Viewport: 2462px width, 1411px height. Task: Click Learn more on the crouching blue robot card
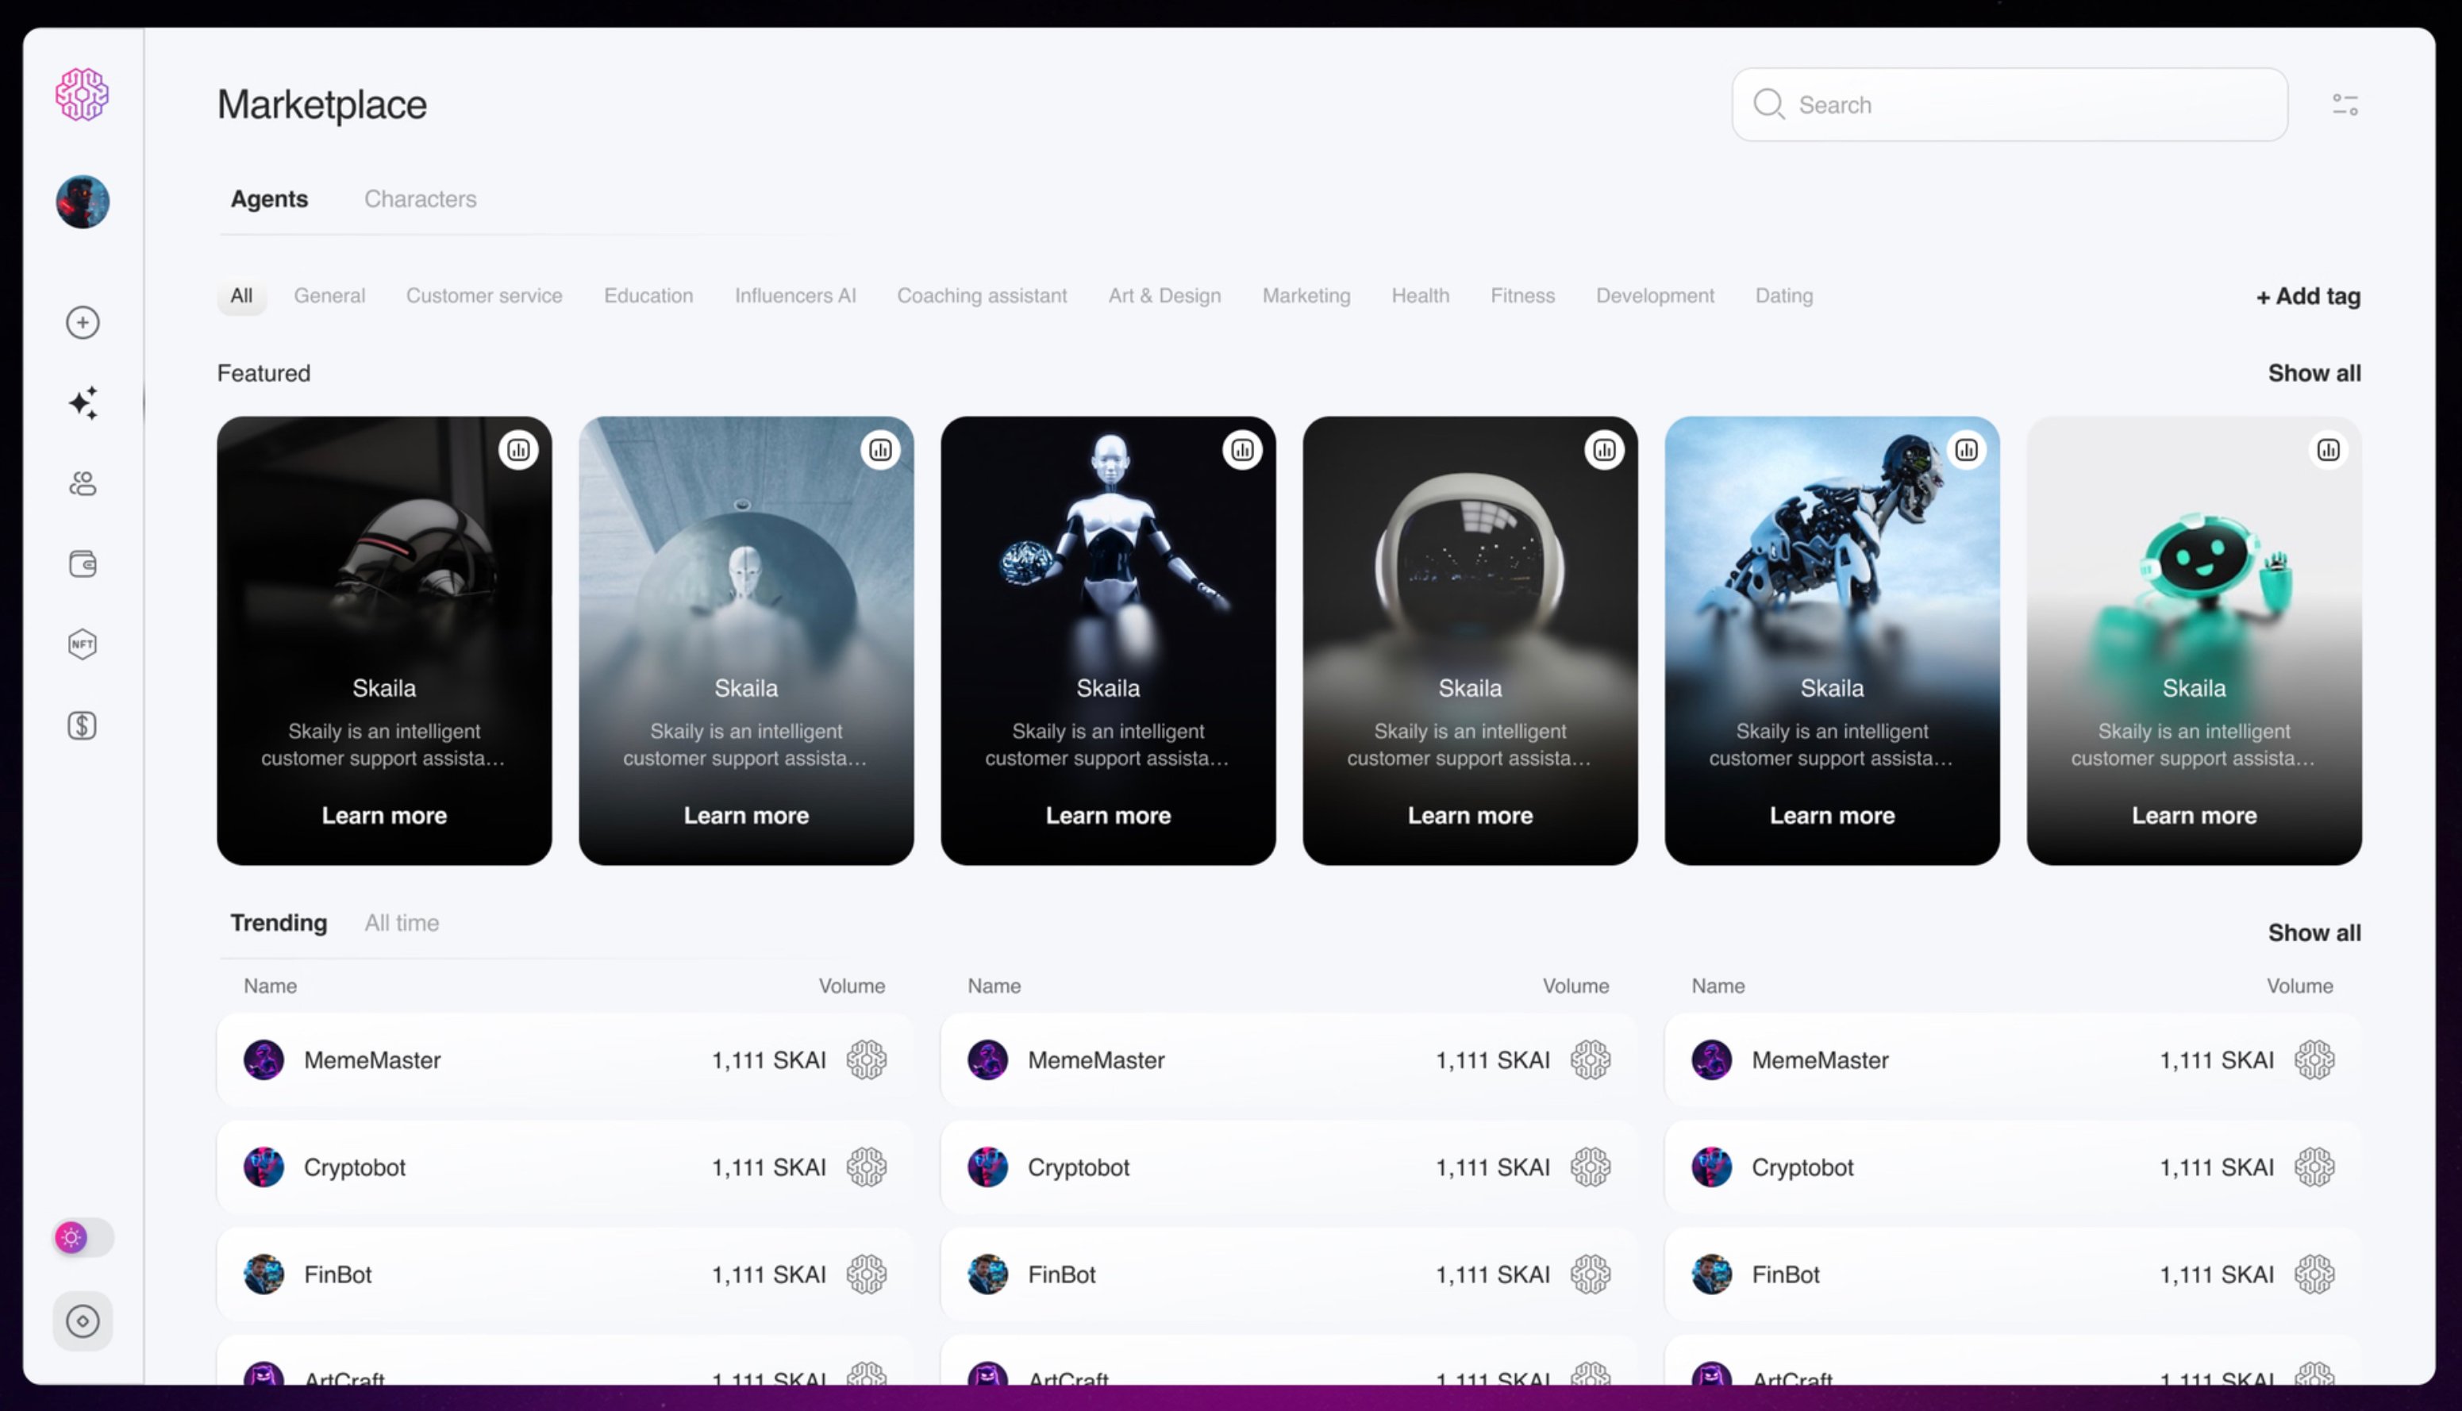(1832, 816)
